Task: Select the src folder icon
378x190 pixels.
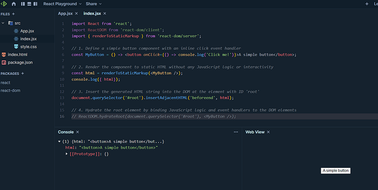Action: pos(10,23)
